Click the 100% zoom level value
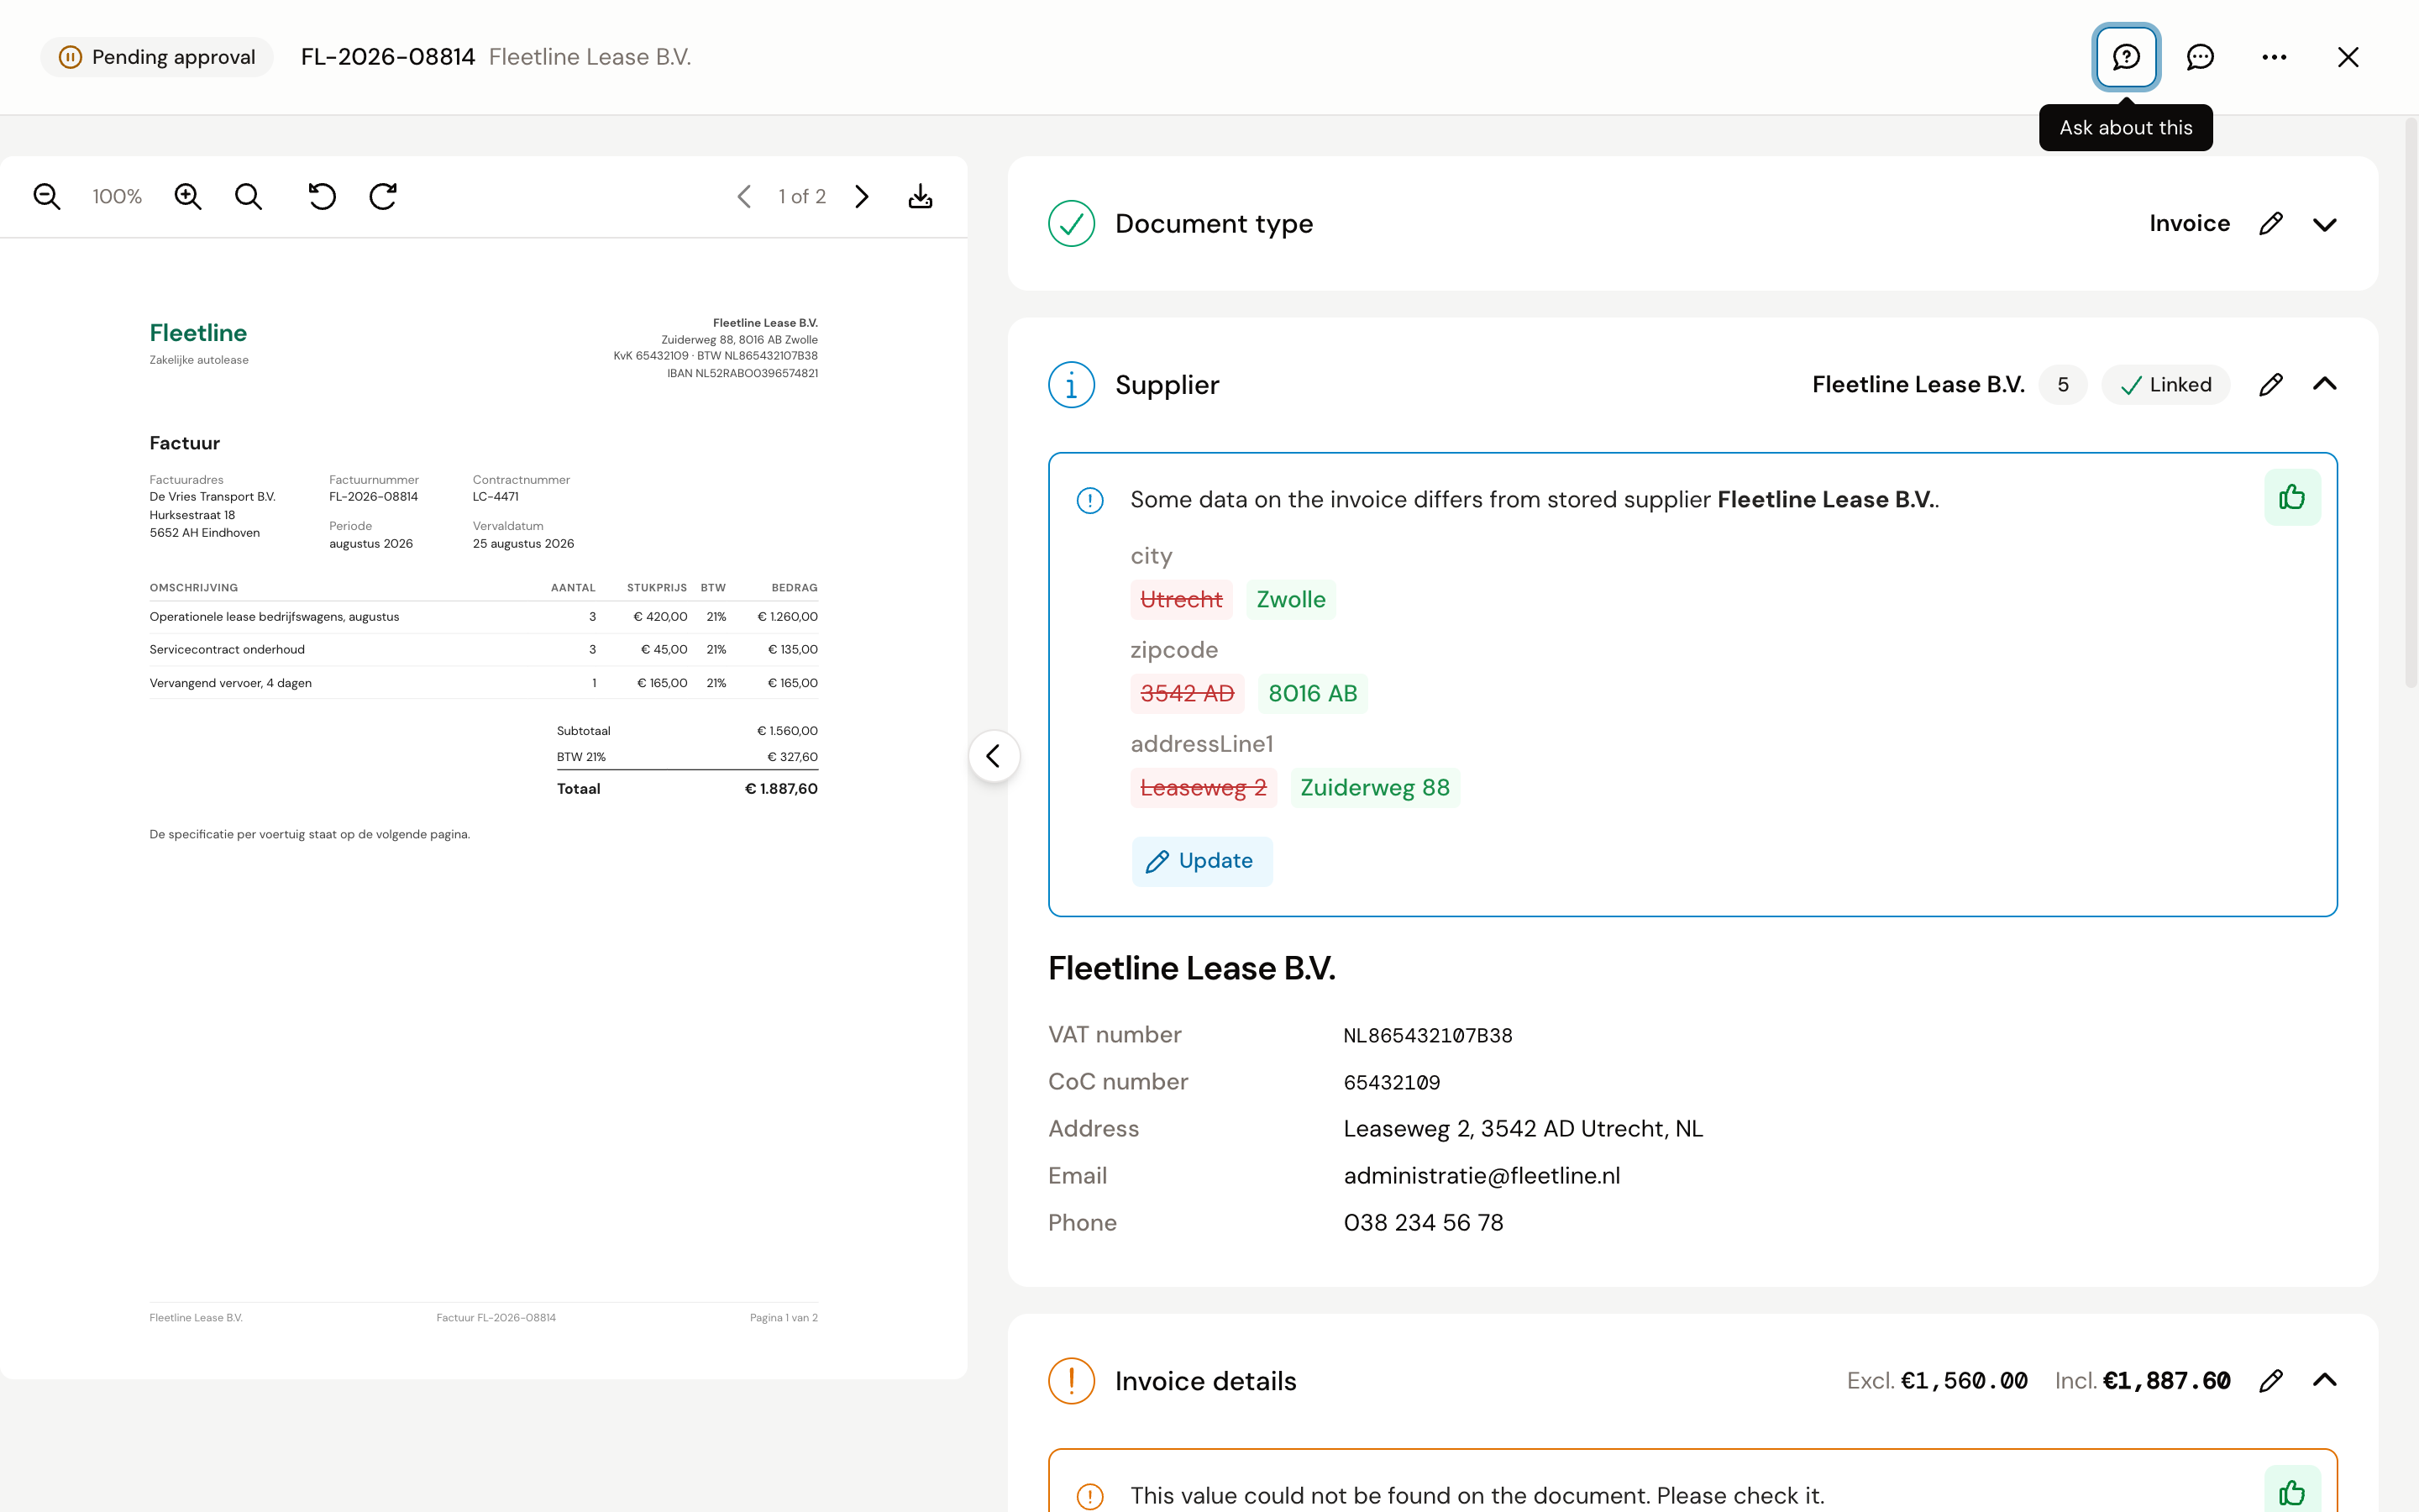This screenshot has height=1512, width=2419. (x=117, y=196)
